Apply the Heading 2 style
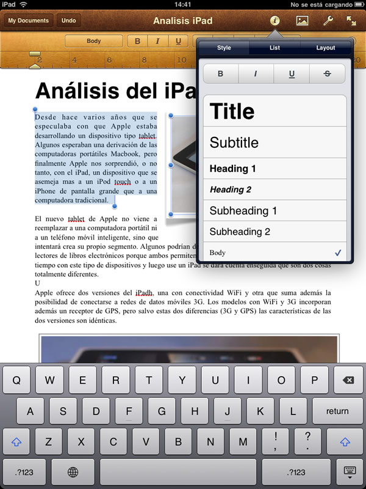Viewport: 366px width, 489px height. coord(275,189)
